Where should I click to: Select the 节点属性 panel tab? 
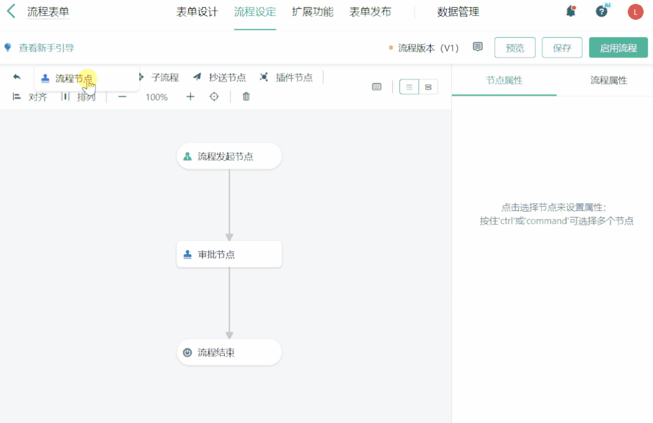pos(504,81)
